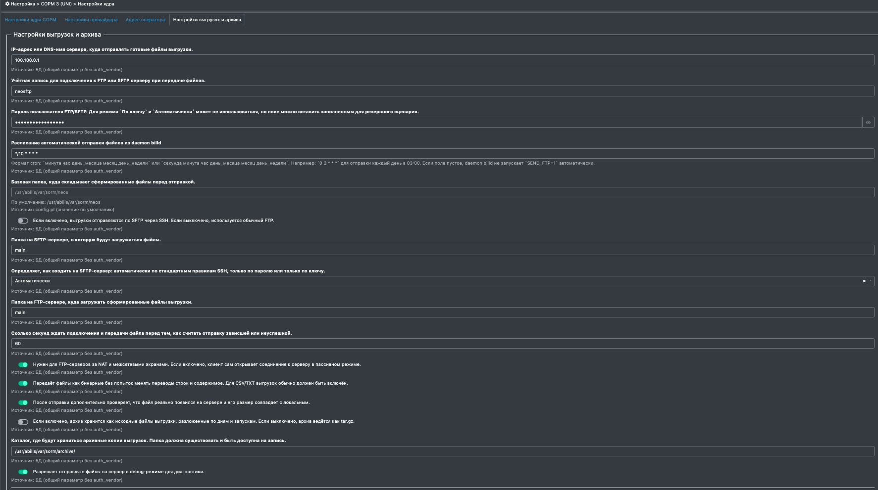This screenshot has width=878, height=490.
Task: Enable storing archive as source files toggle
Action: (23, 422)
